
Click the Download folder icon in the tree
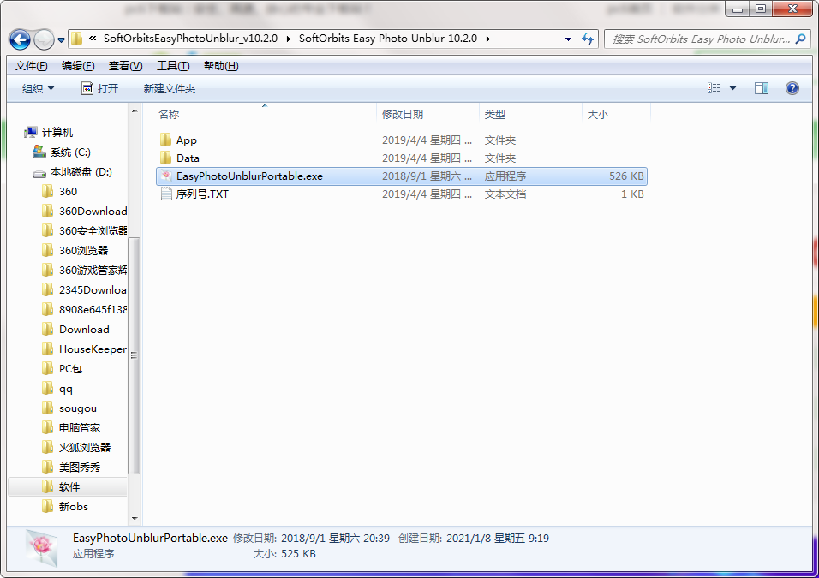[x=47, y=329]
